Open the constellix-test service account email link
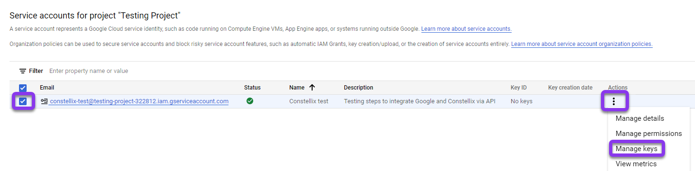 point(139,101)
